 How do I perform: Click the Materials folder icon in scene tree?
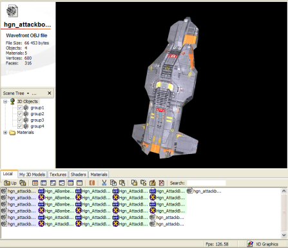12,133
